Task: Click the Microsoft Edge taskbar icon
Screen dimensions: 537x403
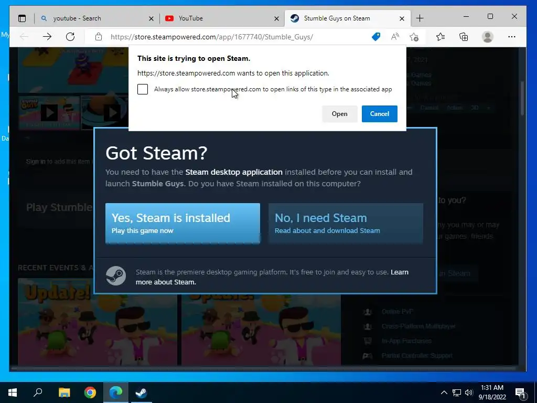Action: click(116, 393)
